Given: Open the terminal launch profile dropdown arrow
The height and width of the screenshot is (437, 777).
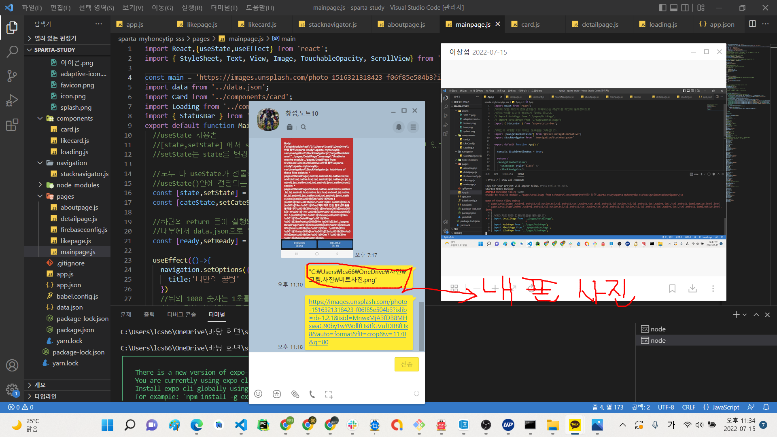Looking at the screenshot, I should click(745, 315).
